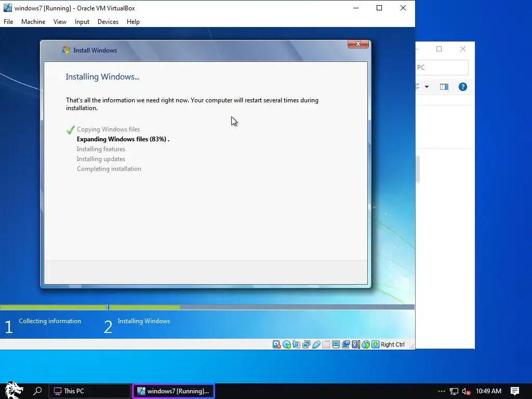Switch to This PC taskbar button
The image size is (532, 399).
tap(89, 391)
